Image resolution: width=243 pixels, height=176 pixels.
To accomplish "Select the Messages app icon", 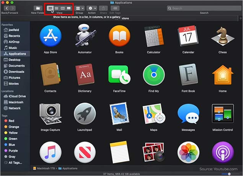I will point(188,114).
